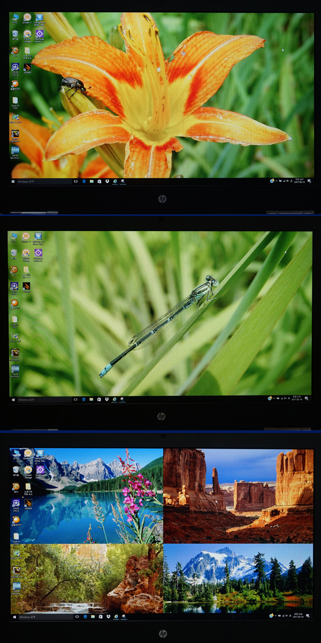This screenshot has height=643, width=321.
Task: Launch CPU-Z shortcut on lily wallpaper desktop
Action: pyautogui.click(x=15, y=70)
